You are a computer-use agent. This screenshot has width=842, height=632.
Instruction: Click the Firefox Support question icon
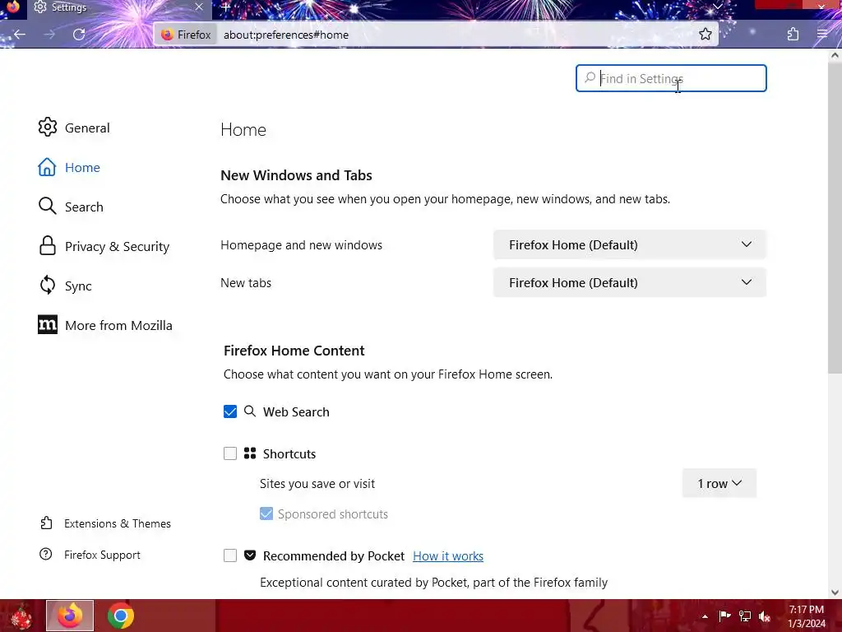click(46, 554)
